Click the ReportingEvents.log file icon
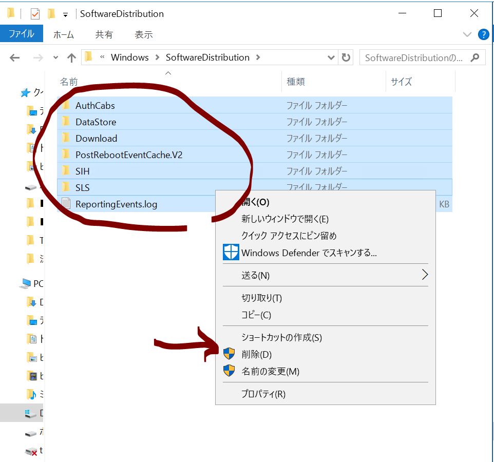This screenshot has height=462, width=494. (66, 204)
